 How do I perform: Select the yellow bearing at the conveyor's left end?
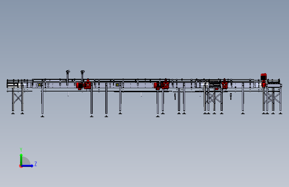point(39,85)
